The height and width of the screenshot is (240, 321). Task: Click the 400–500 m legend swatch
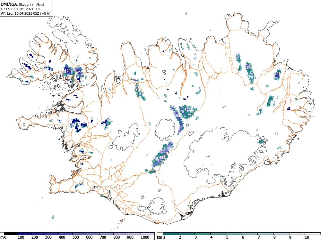pos(66,234)
